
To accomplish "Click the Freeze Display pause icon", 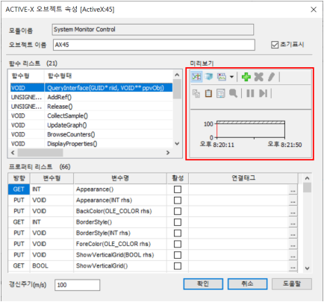I will coord(250,93).
